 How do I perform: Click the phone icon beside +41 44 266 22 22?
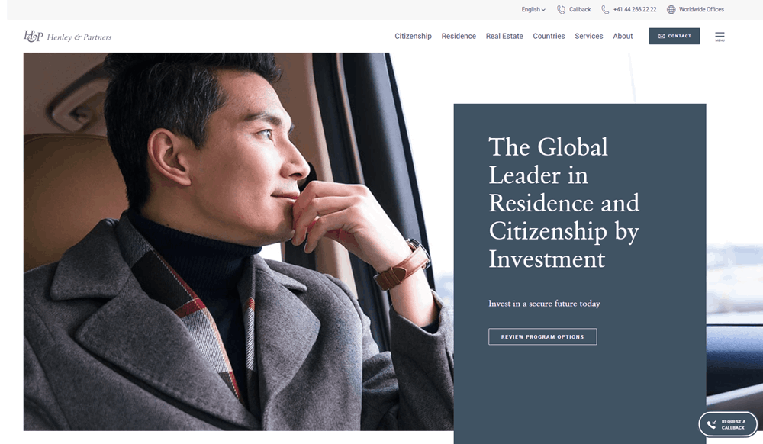605,9
